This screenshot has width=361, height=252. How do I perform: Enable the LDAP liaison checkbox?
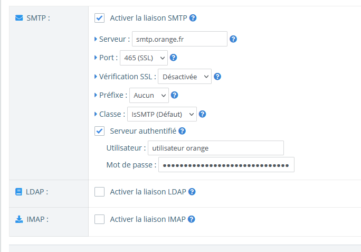pyautogui.click(x=99, y=192)
